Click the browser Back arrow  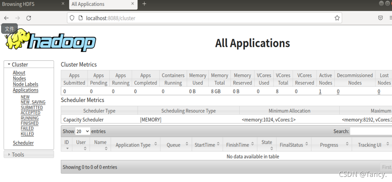click(x=6, y=18)
